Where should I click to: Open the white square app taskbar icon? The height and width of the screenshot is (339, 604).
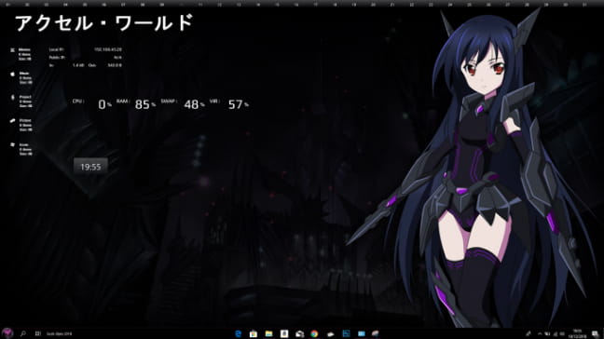coord(284,333)
